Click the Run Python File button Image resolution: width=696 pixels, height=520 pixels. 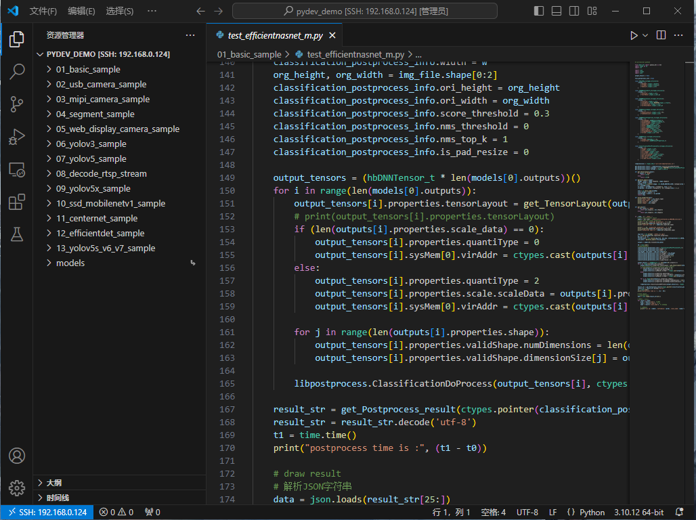click(634, 35)
